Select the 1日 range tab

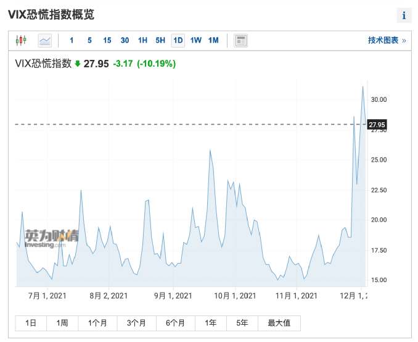tap(31, 323)
